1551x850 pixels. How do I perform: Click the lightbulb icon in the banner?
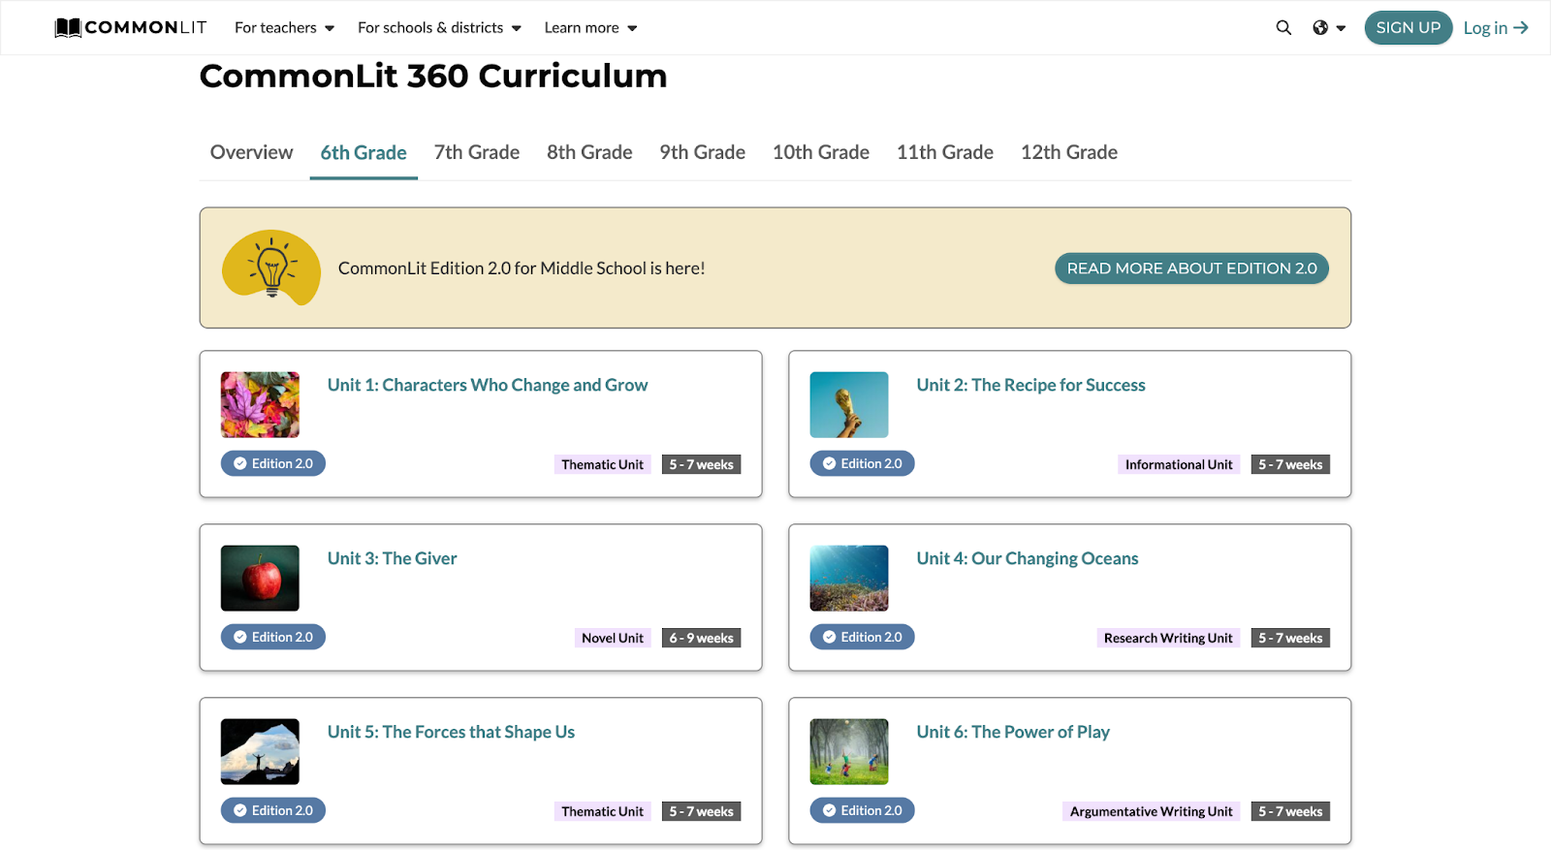coord(271,268)
